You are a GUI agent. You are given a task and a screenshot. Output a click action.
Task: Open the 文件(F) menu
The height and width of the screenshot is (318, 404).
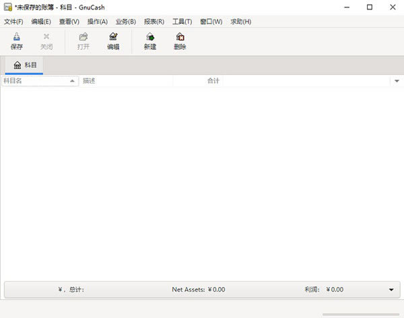13,22
